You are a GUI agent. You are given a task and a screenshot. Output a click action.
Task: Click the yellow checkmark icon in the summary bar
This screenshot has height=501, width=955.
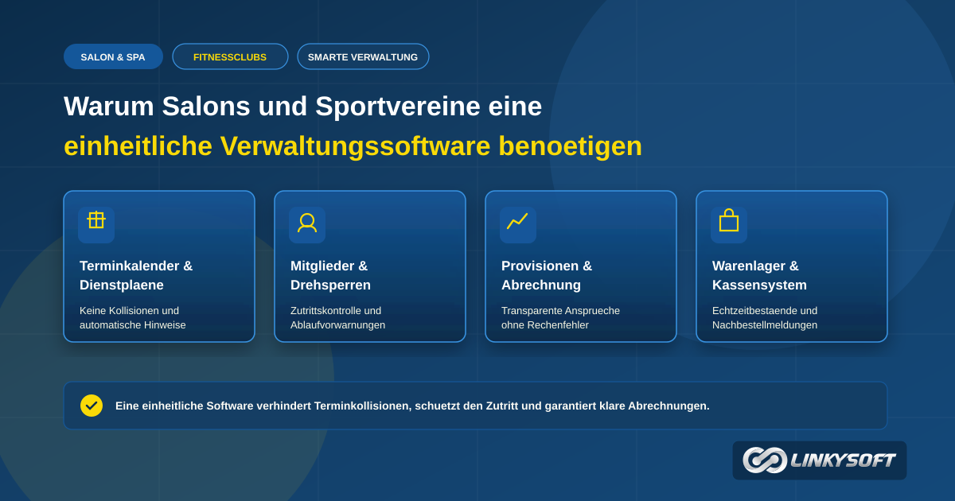click(x=92, y=406)
